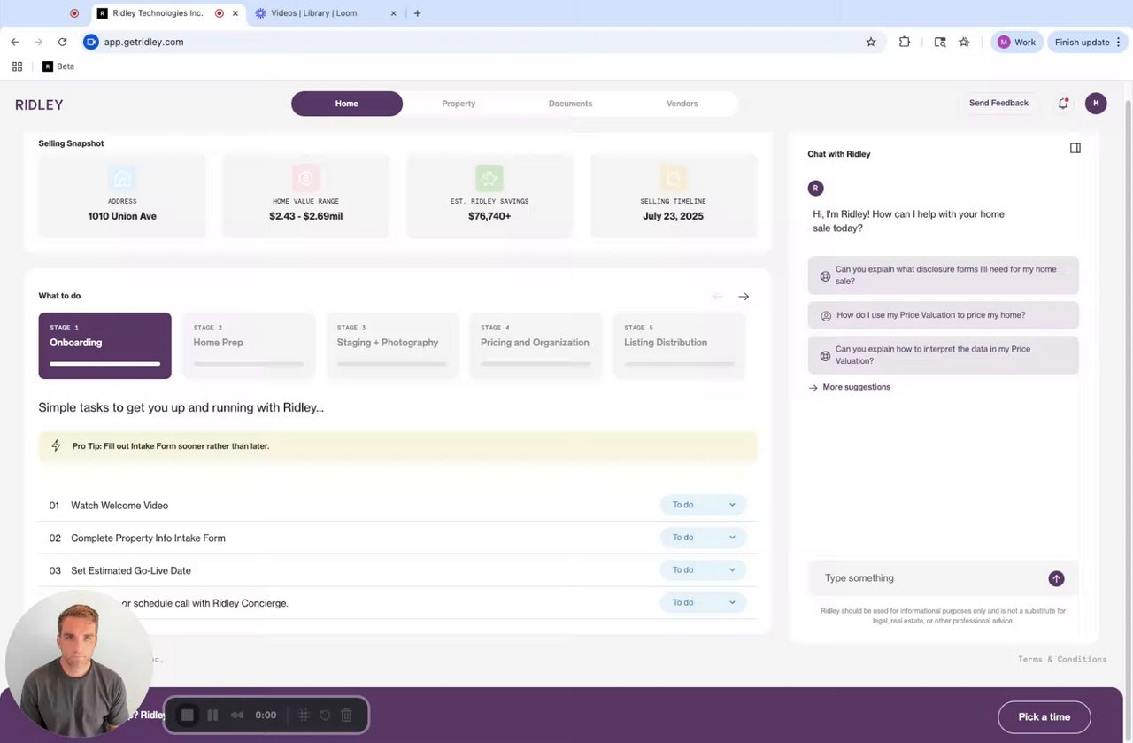Click the Est. Ridley Savings piggy icon
The height and width of the screenshot is (743, 1133).
[x=489, y=178]
